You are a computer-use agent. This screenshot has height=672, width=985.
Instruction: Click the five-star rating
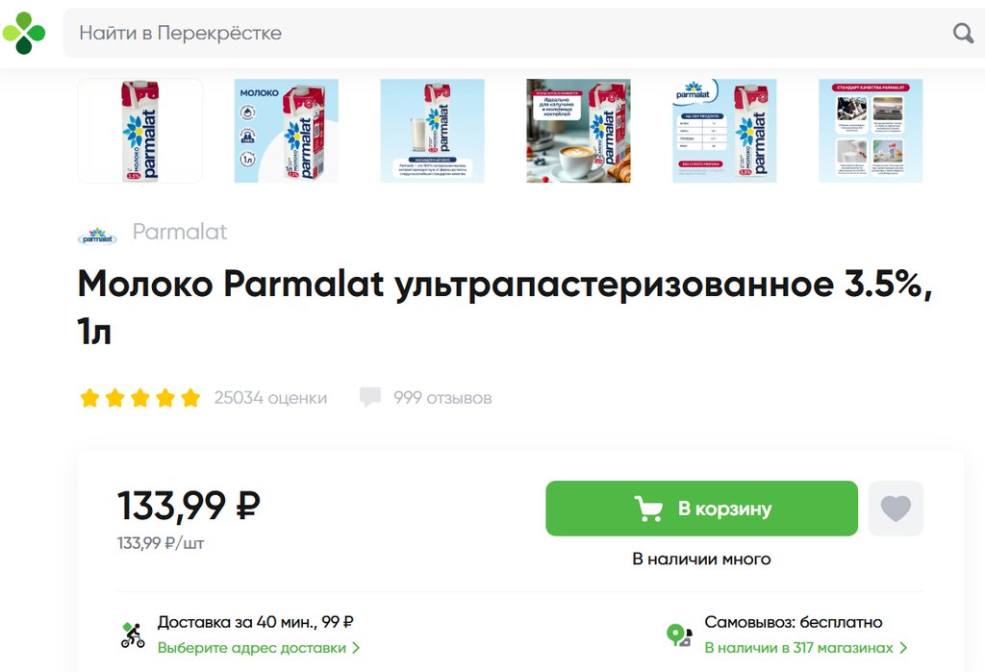pyautogui.click(x=140, y=397)
